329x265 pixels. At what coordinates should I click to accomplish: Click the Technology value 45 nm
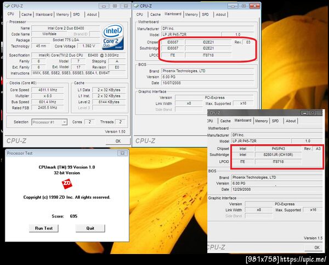41,46
